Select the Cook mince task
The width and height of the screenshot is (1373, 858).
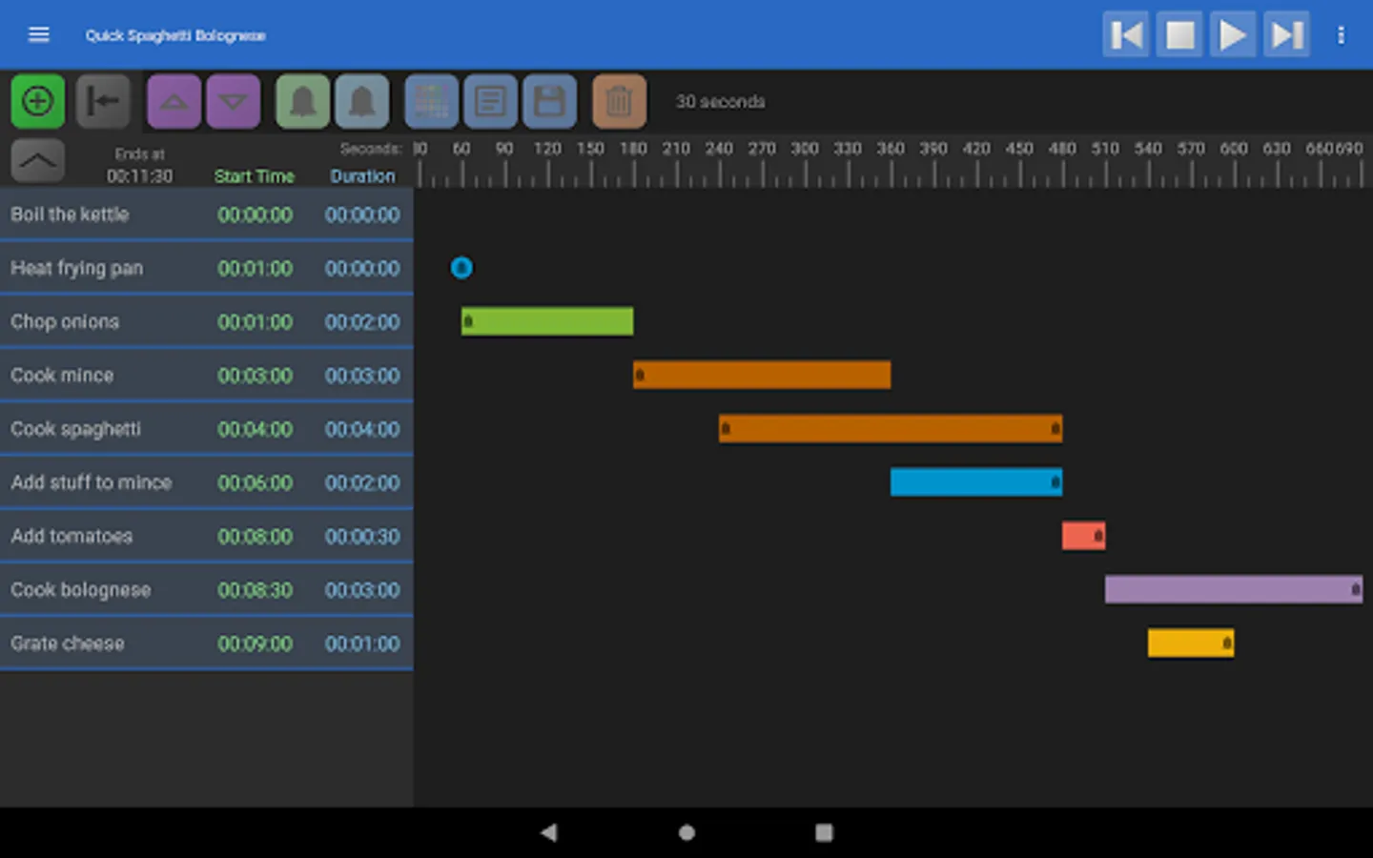pos(206,376)
